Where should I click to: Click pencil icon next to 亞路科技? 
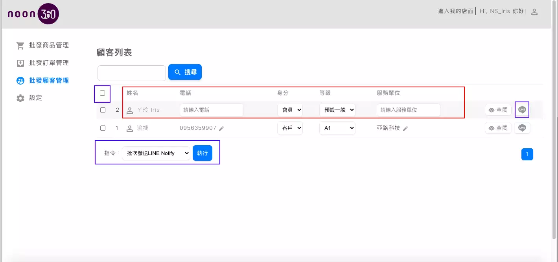[x=405, y=128]
